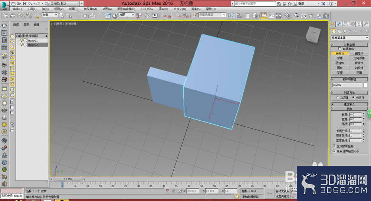
Task: Click the 长度 spinner arrows
Action: [364, 114]
